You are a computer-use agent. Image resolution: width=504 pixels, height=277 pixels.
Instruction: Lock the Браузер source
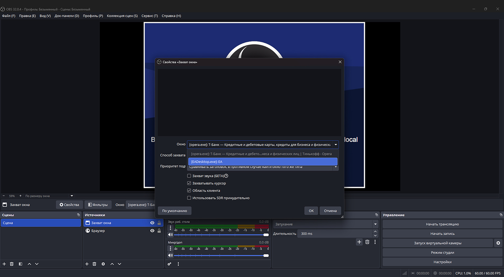tap(159, 231)
